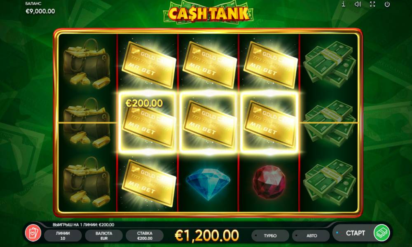Open the Ставка €200.00 selector
The height and width of the screenshot is (247, 412).
click(145, 235)
